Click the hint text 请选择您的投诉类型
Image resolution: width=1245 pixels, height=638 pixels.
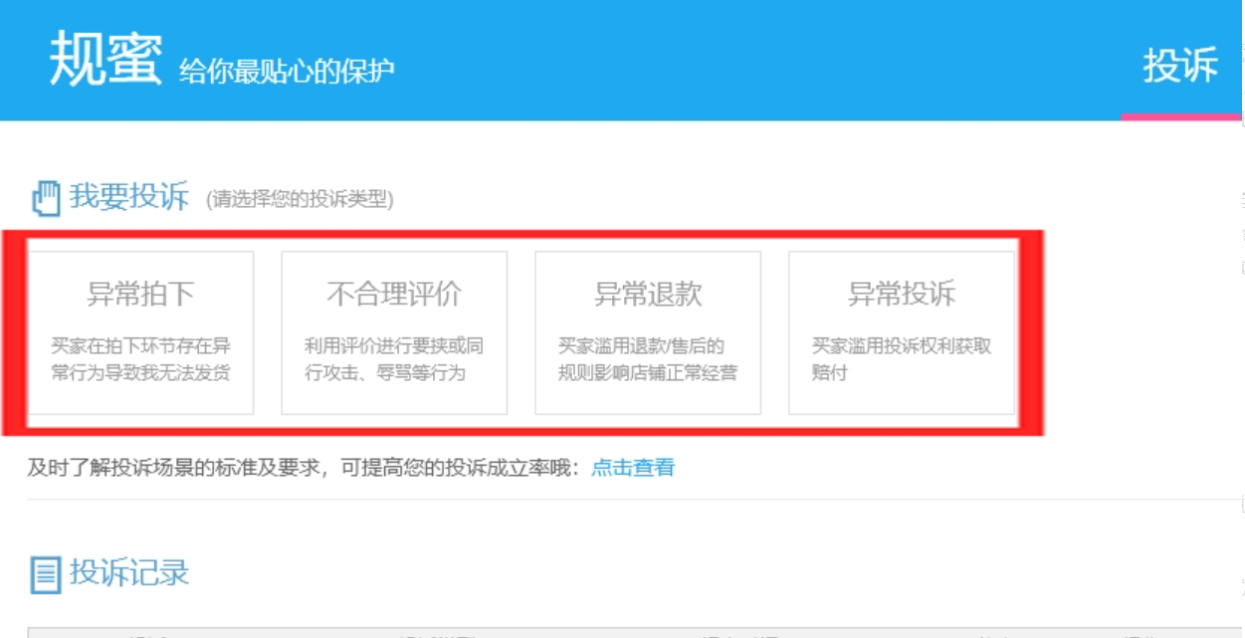(x=300, y=200)
